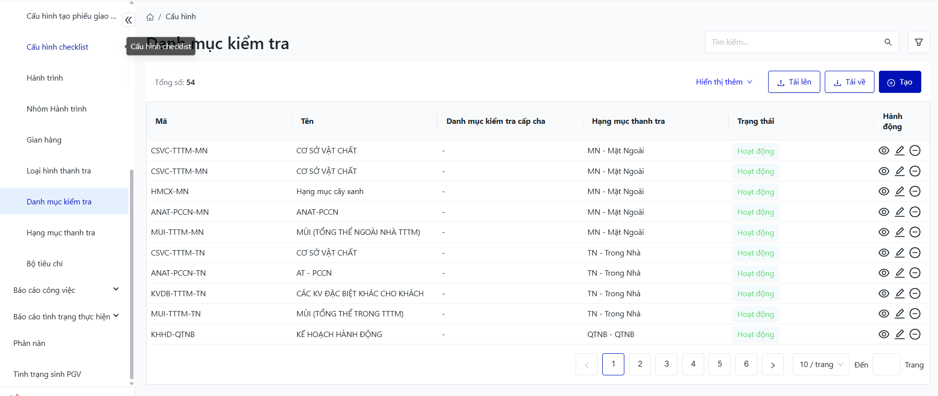
Task: Click the Tải lên upload button
Action: 794,82
